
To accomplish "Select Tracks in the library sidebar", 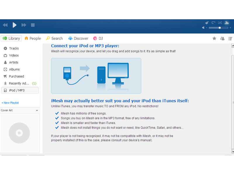I will [14, 48].
